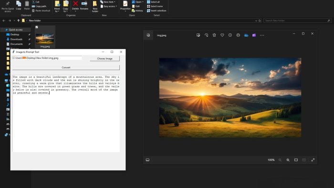Select the img.jpeg thumbnail in Explorer
This screenshot has height=188, width=334.
(x=45, y=39)
